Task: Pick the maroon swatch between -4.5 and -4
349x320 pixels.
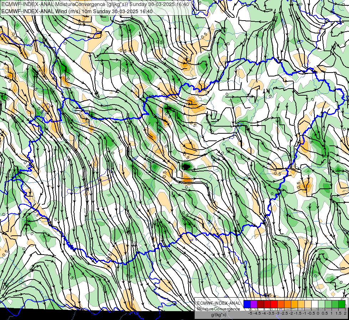Action: click(x=261, y=304)
